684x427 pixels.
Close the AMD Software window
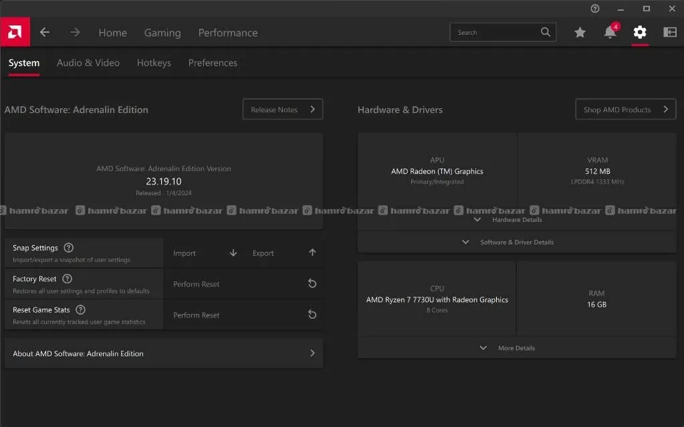pyautogui.click(x=672, y=9)
